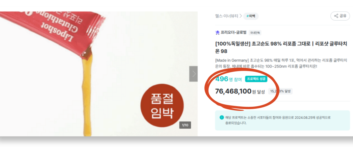Select the #미백 hashtag chip
Viewport: 353px width, 147px height.
[251, 16]
